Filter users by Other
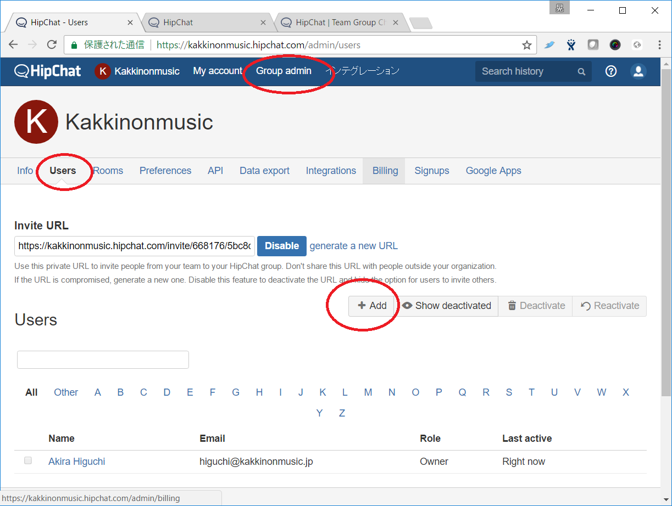 point(66,392)
